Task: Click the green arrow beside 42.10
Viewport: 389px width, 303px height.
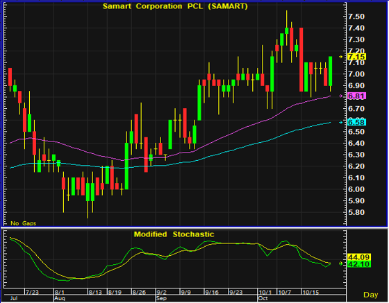Action: [x=341, y=264]
